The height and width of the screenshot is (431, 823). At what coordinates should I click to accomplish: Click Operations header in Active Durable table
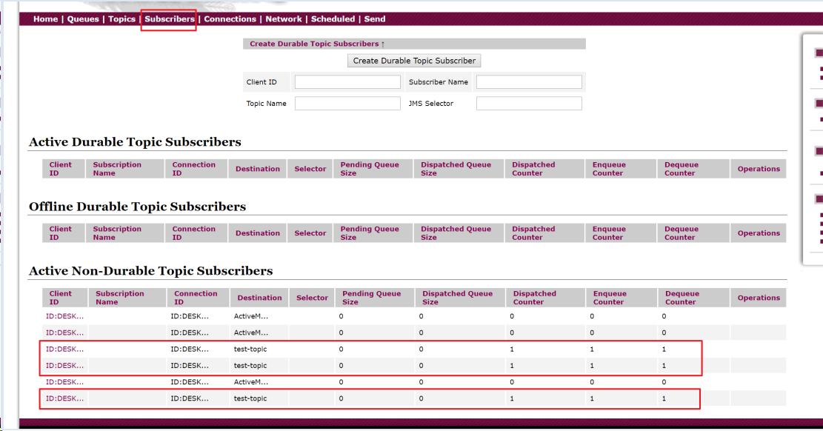click(759, 169)
